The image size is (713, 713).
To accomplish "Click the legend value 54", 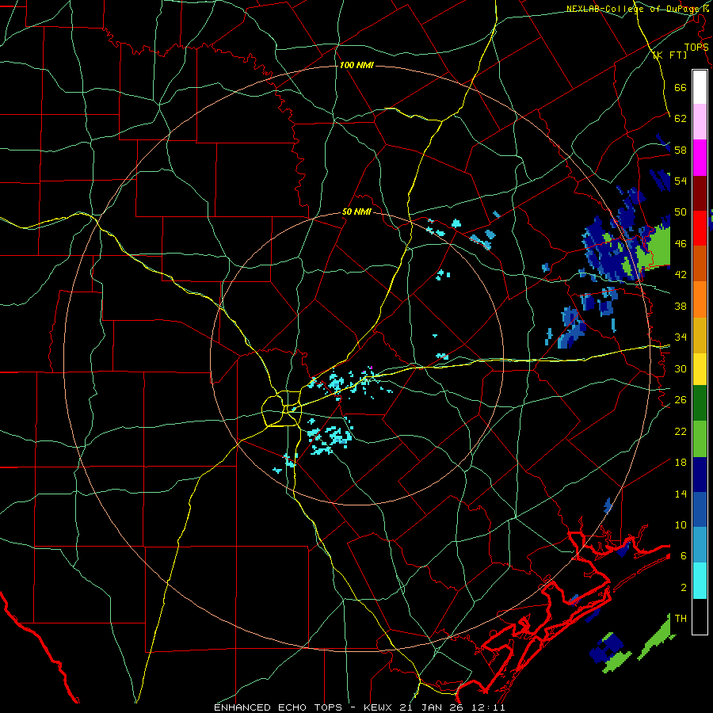I will click(681, 181).
